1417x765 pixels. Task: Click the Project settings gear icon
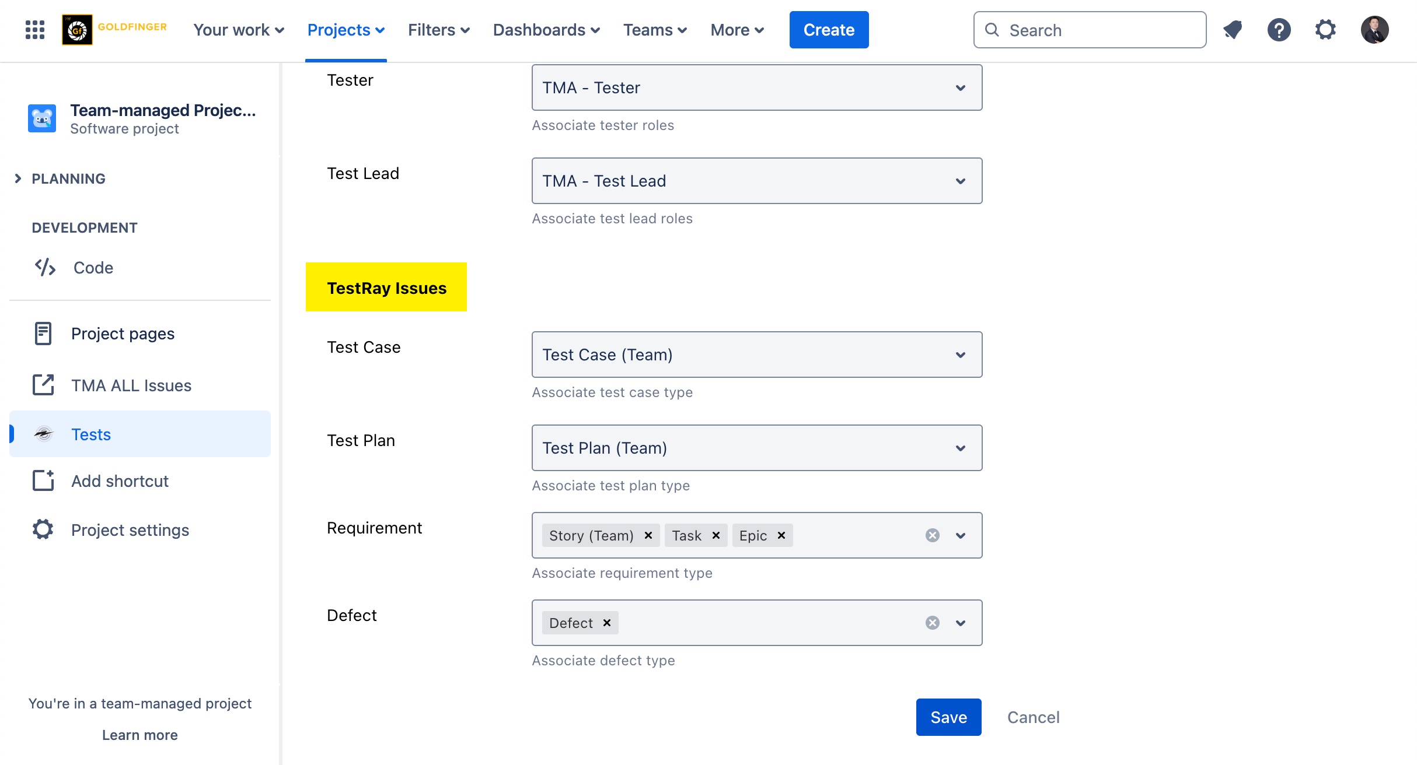pos(43,530)
